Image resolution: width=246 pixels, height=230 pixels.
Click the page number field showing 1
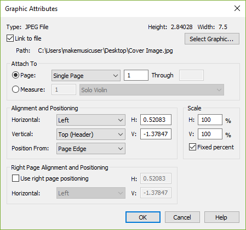click(x=136, y=75)
